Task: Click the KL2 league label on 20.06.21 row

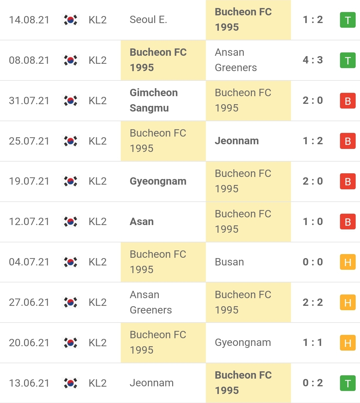Action: coord(97,343)
